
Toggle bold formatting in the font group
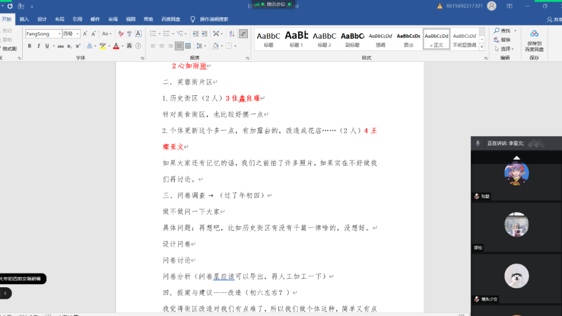pyautogui.click(x=30, y=46)
